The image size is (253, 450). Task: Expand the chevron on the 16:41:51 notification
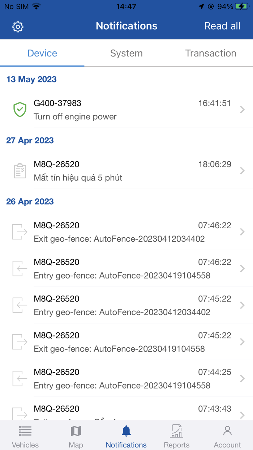coord(243,110)
